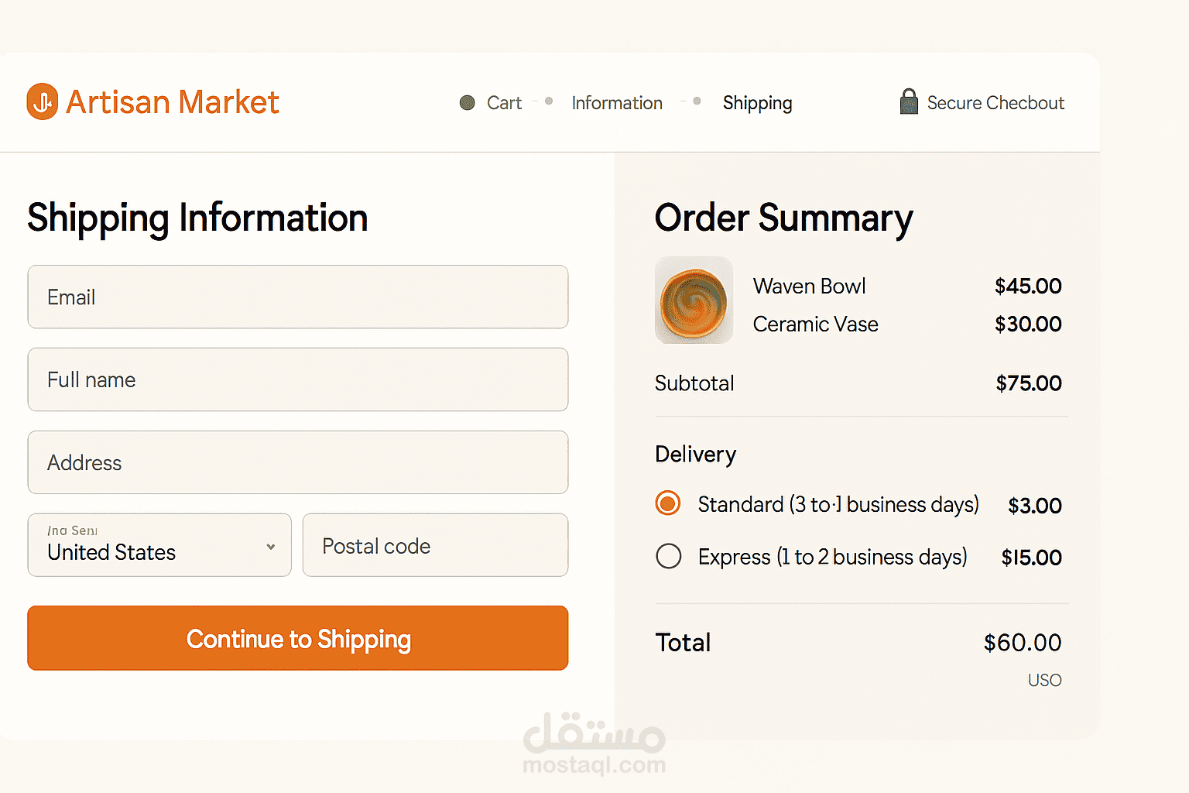The width and height of the screenshot is (1189, 793).
Task: Go to the Cart step
Action: click(x=504, y=103)
